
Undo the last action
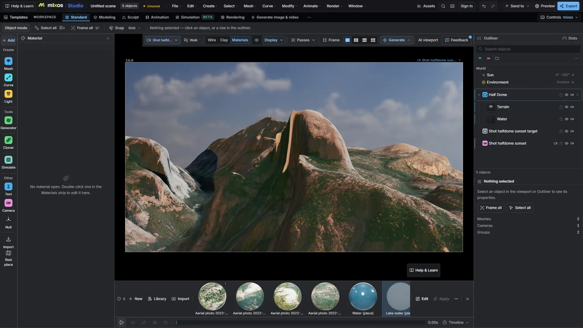pyautogui.click(x=484, y=6)
